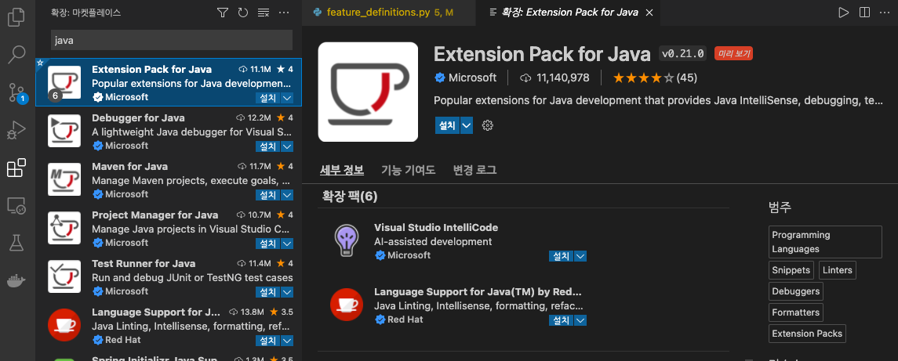Open the Search view in activity bar
The width and height of the screenshot is (898, 361).
(16, 54)
